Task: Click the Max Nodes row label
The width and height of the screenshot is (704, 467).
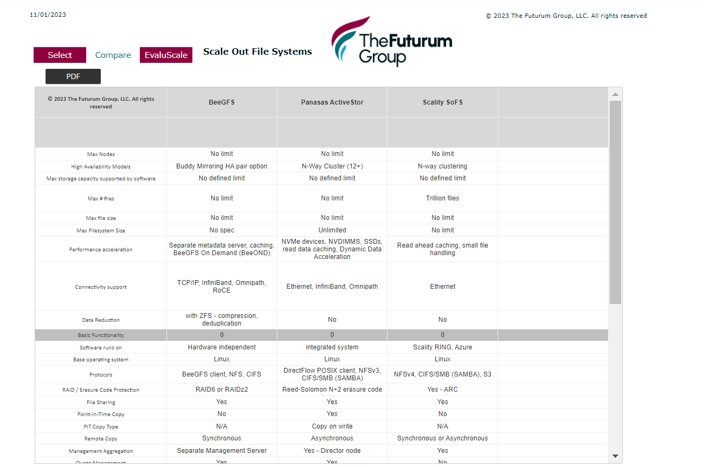Action: point(101,154)
